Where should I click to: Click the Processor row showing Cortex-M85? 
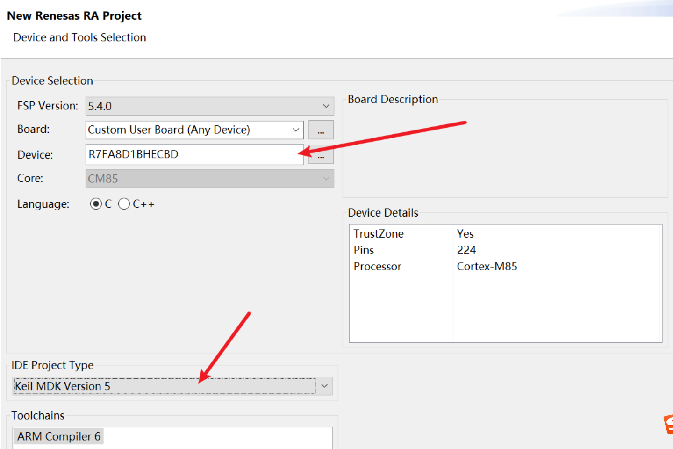(505, 267)
